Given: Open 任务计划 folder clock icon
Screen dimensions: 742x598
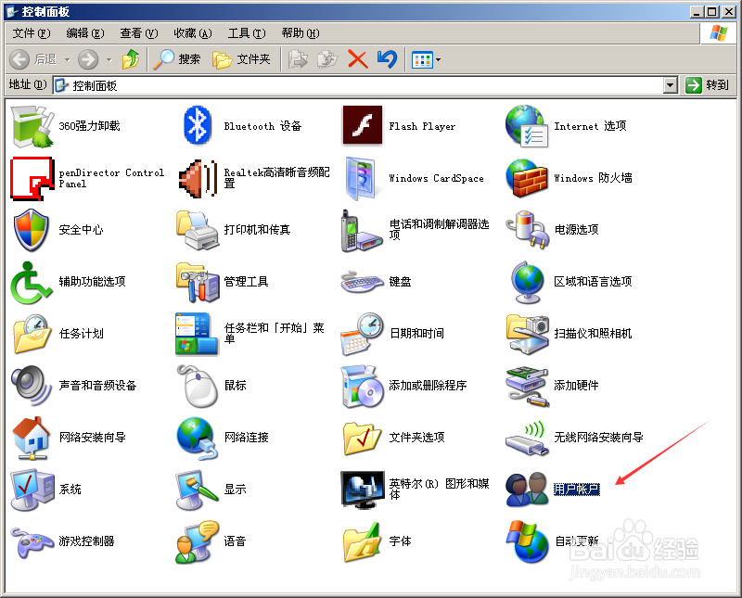Looking at the screenshot, I should click(x=32, y=334).
